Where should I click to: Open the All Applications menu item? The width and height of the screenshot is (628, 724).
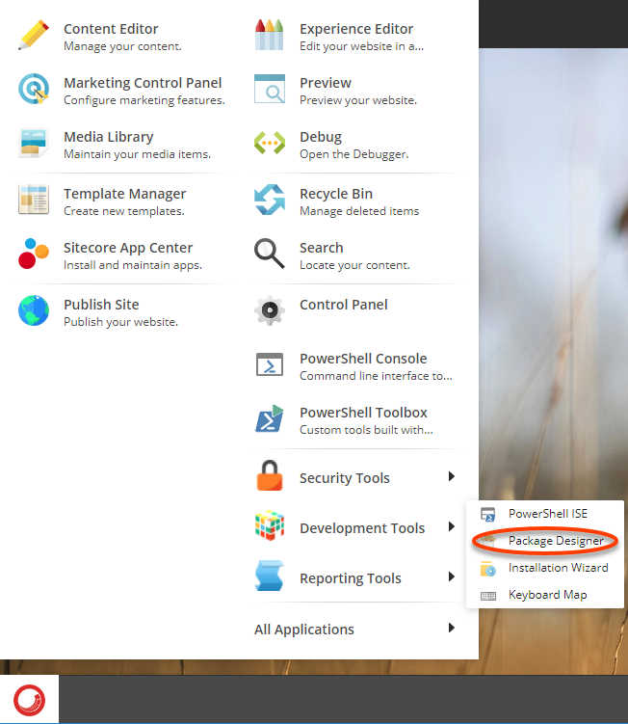coord(304,630)
